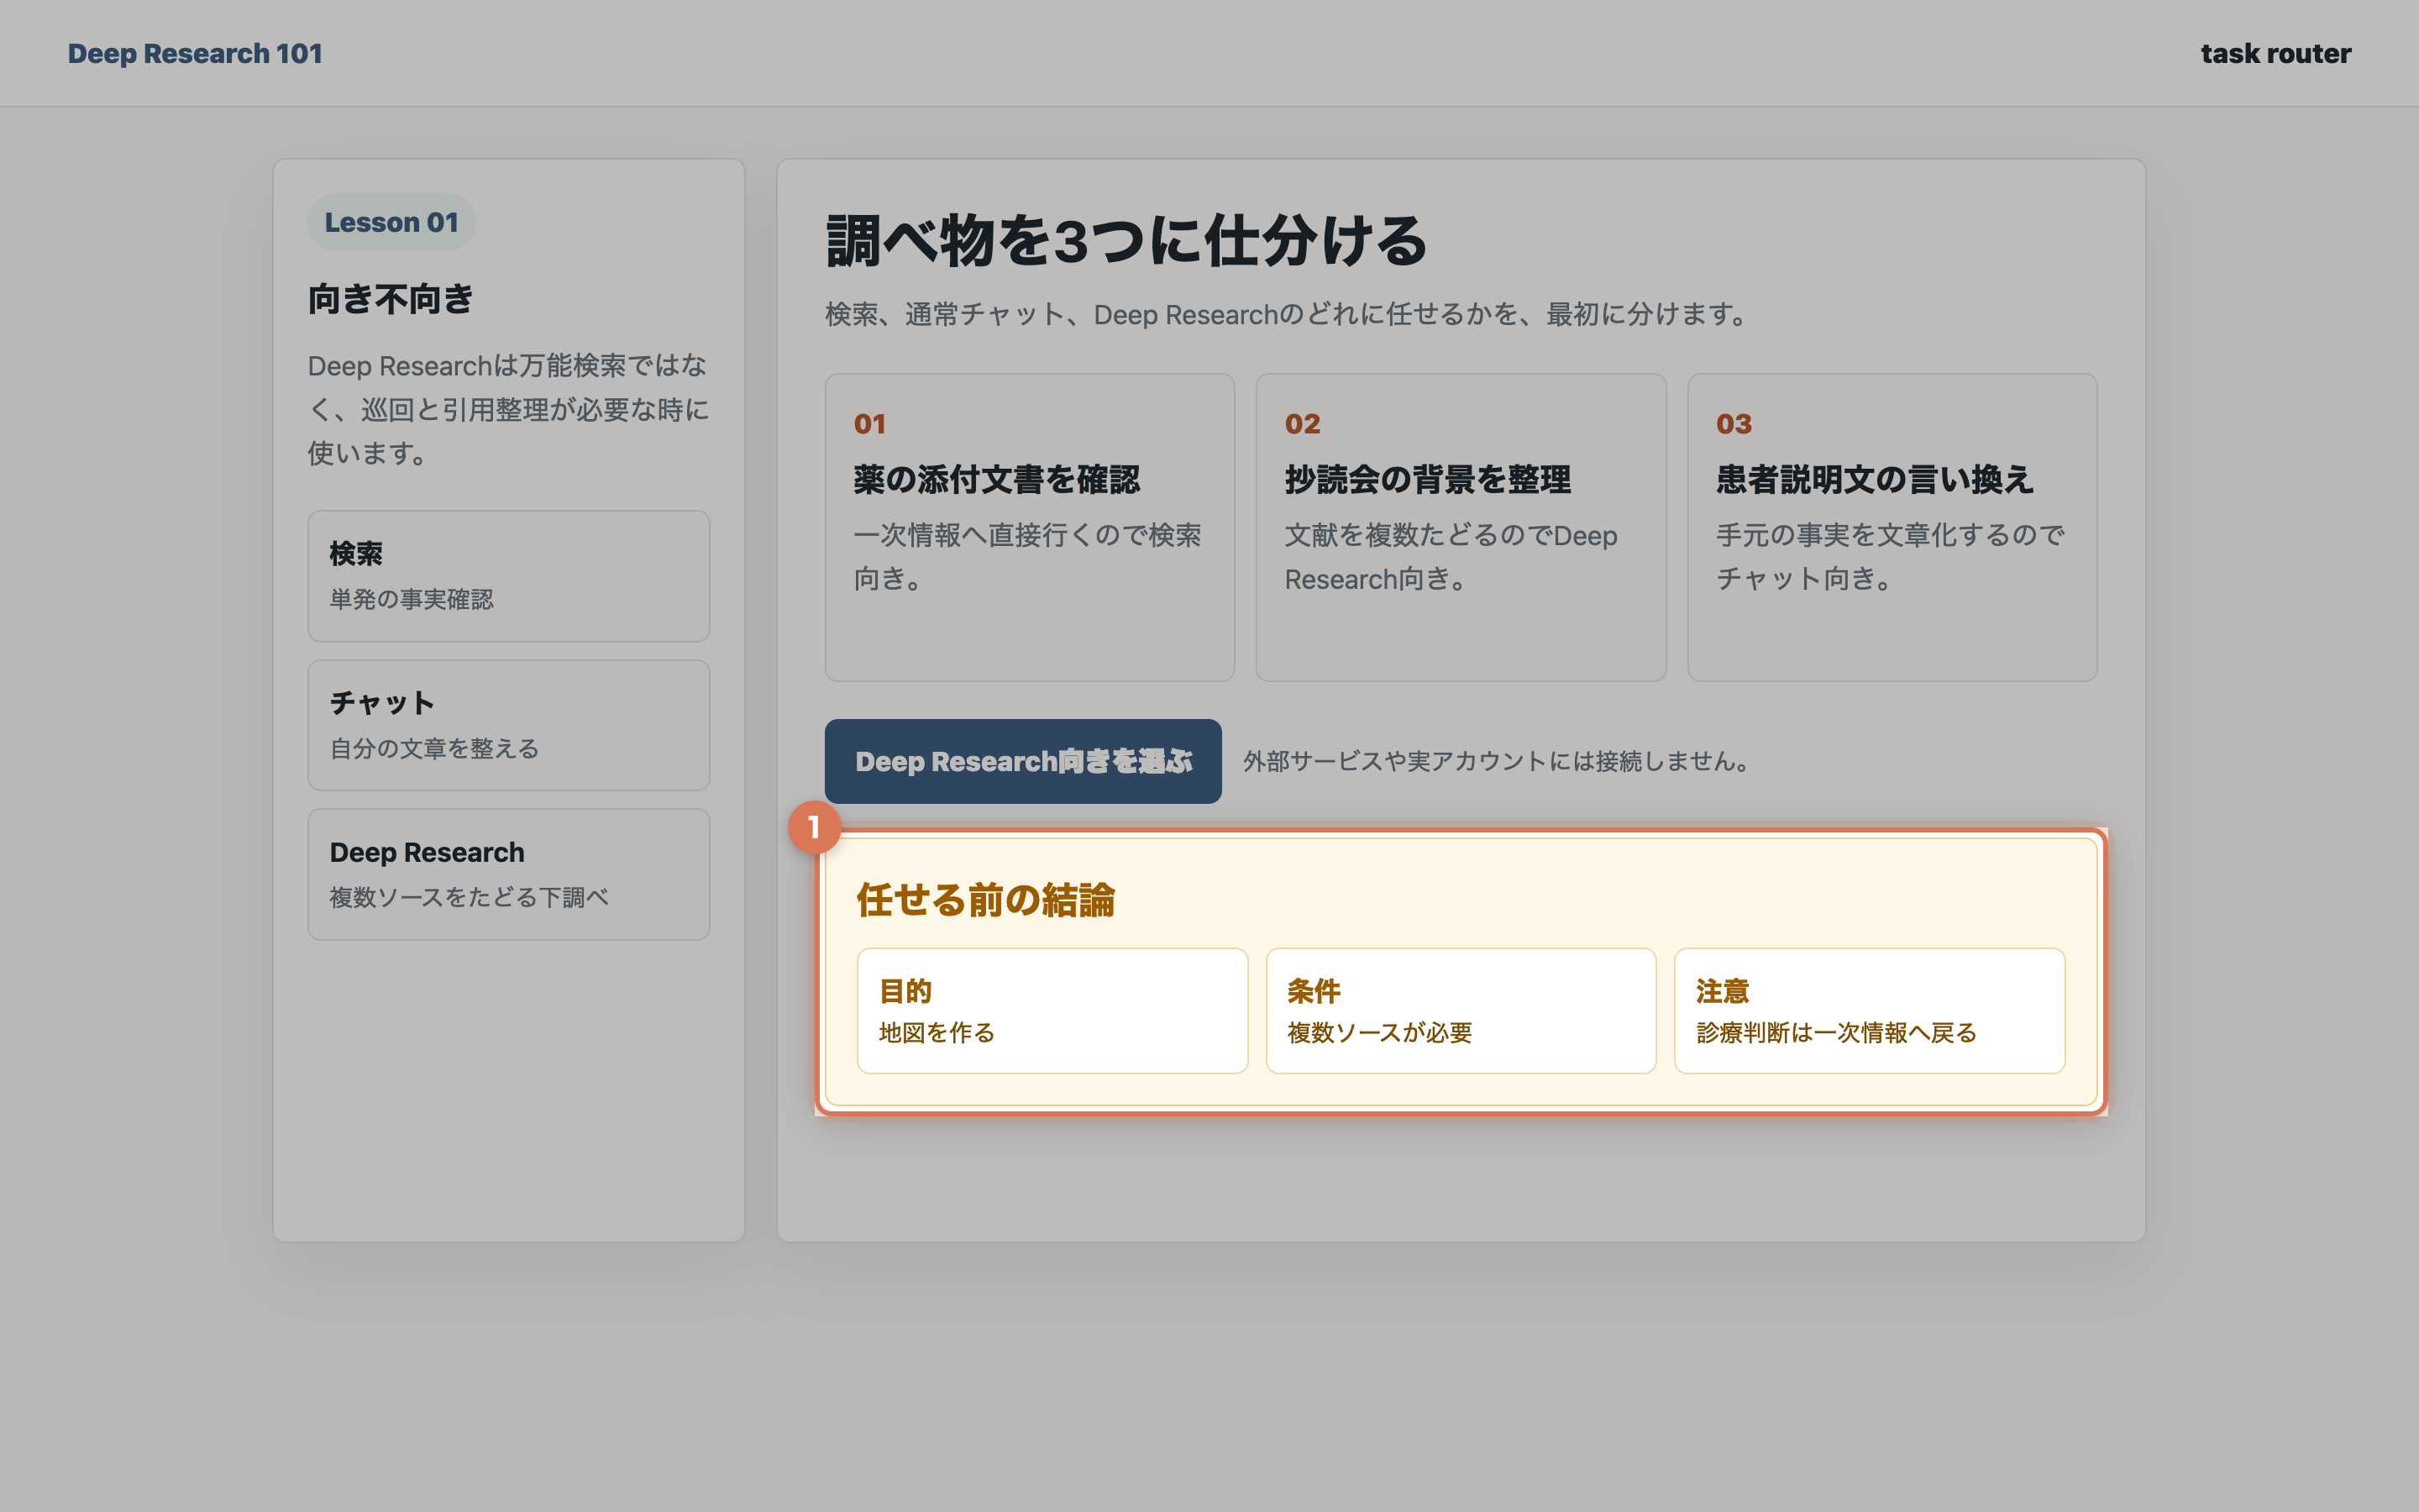Screen dimensions: 2419x1512
Task: Click the 複数ソースをたどる下調べ description text
Action: pyautogui.click(x=470, y=897)
